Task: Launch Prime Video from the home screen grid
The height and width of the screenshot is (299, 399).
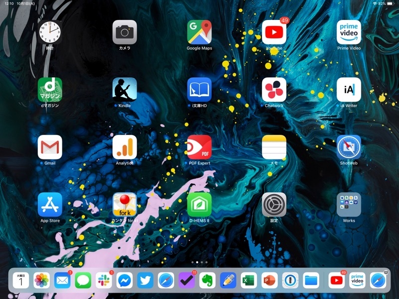Action: [349, 32]
